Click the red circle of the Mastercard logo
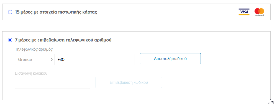The image size is (274, 104). [257, 11]
